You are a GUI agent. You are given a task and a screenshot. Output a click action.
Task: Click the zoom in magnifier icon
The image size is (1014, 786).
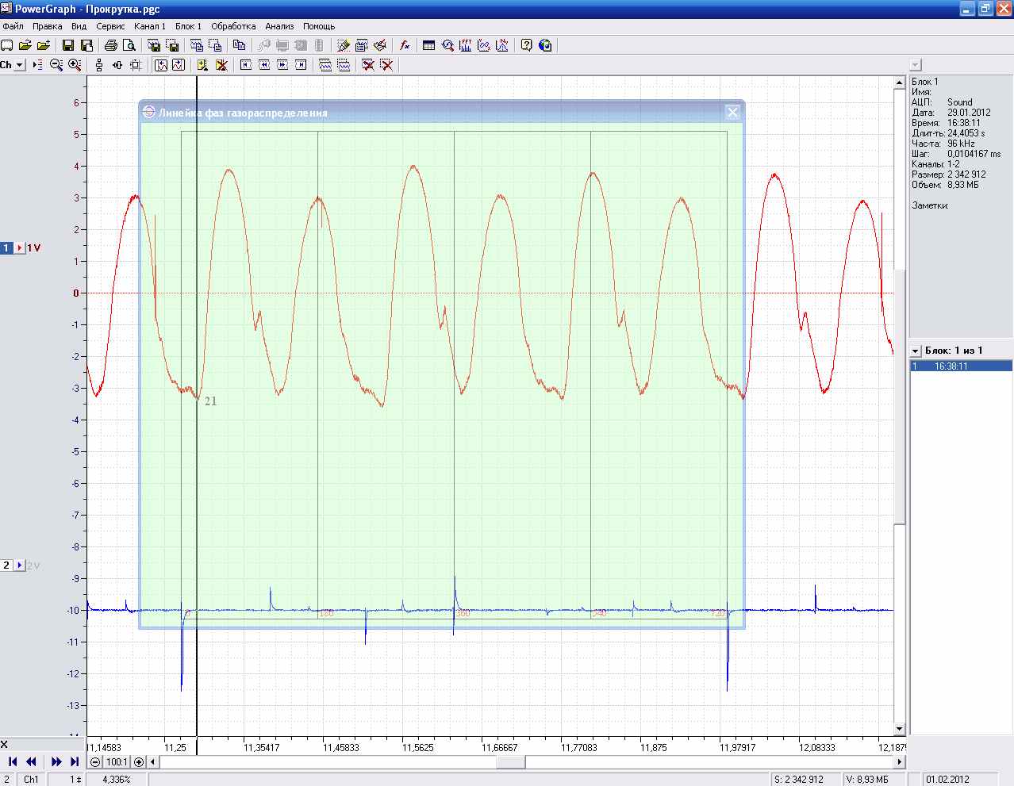tap(75, 65)
